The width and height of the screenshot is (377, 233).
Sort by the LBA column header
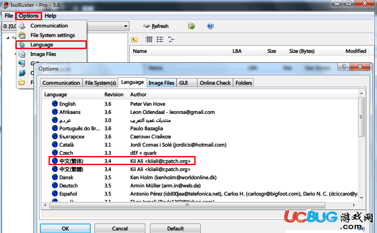coord(230,51)
